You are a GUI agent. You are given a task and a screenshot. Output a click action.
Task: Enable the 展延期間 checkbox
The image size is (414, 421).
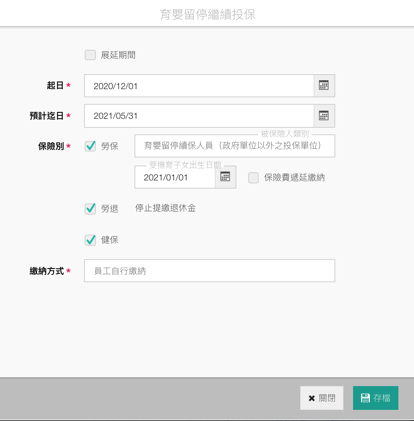tap(90, 55)
